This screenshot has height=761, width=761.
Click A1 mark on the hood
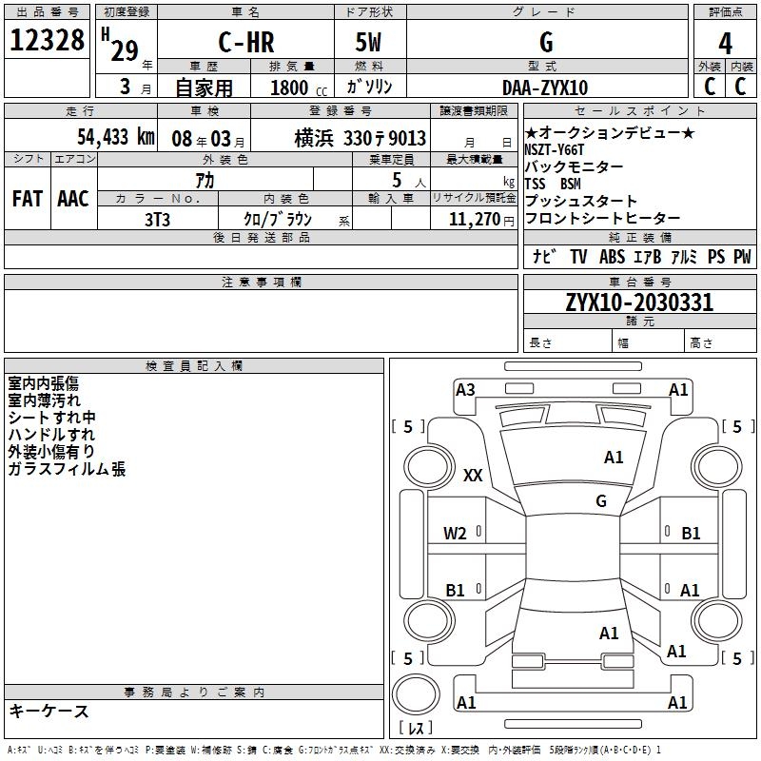(x=614, y=458)
